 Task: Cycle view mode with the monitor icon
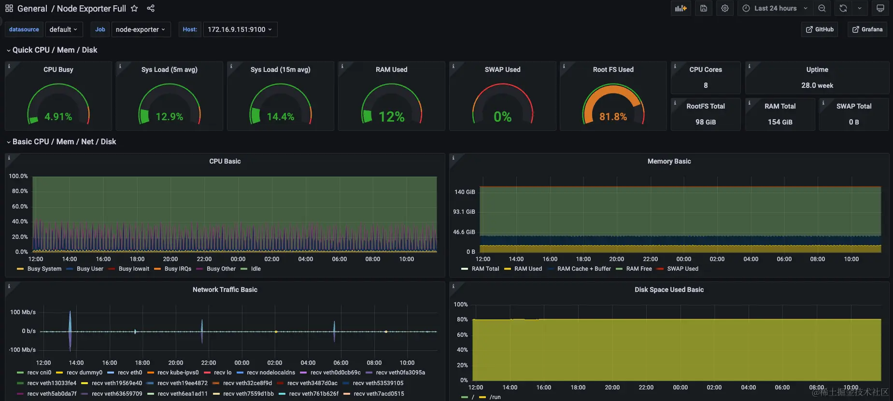point(880,8)
